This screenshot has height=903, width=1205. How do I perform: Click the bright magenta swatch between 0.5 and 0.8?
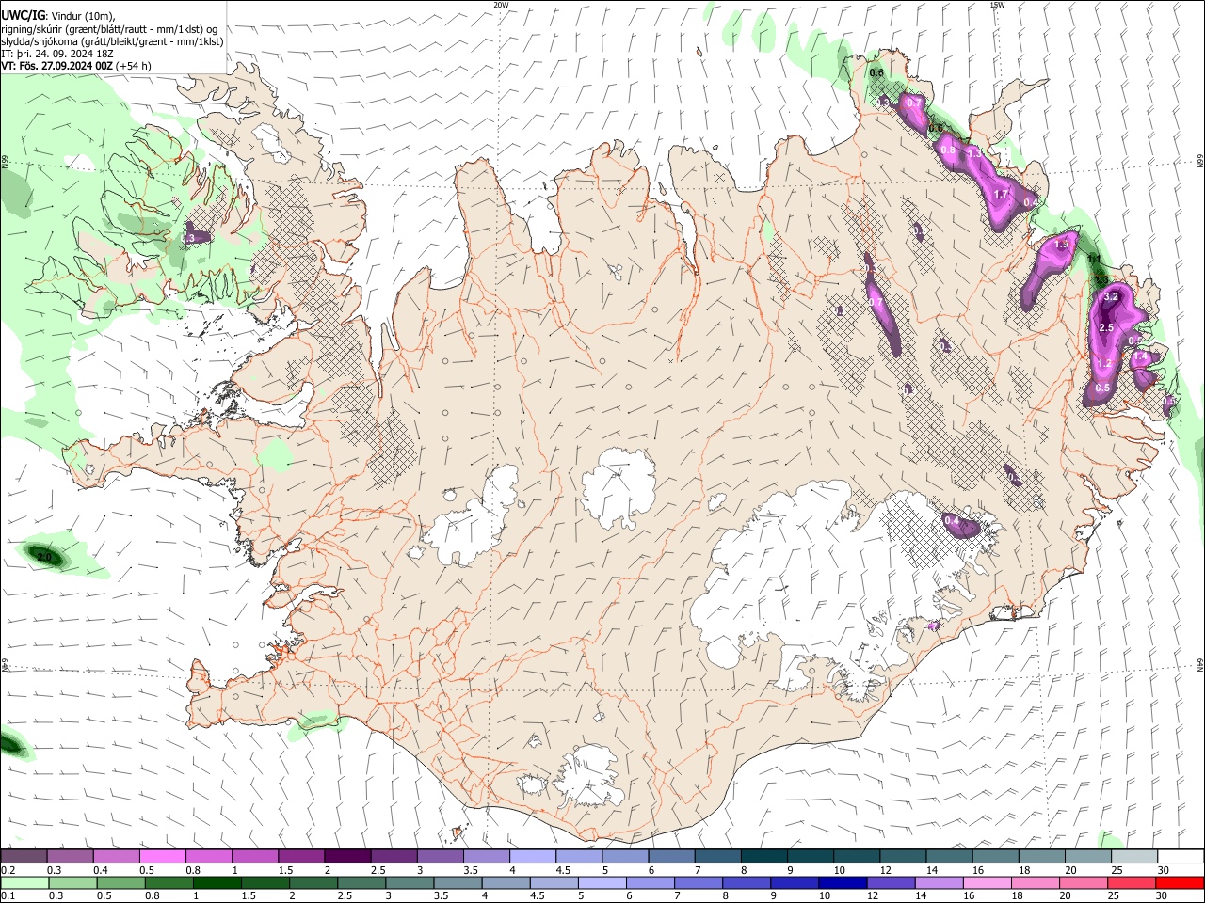(162, 857)
